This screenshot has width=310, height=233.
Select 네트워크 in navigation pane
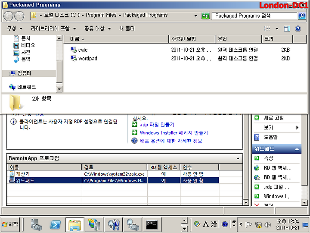point(22,87)
